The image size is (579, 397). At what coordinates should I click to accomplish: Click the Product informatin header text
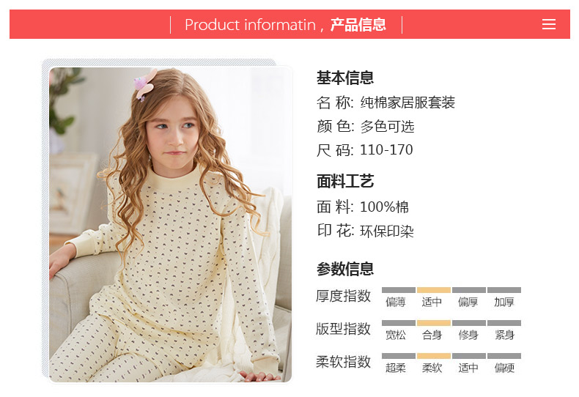click(x=251, y=25)
